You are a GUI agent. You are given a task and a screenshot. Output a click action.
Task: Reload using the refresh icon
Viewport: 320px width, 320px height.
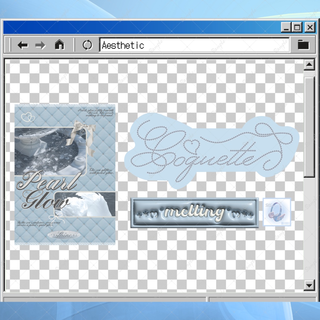(x=87, y=45)
